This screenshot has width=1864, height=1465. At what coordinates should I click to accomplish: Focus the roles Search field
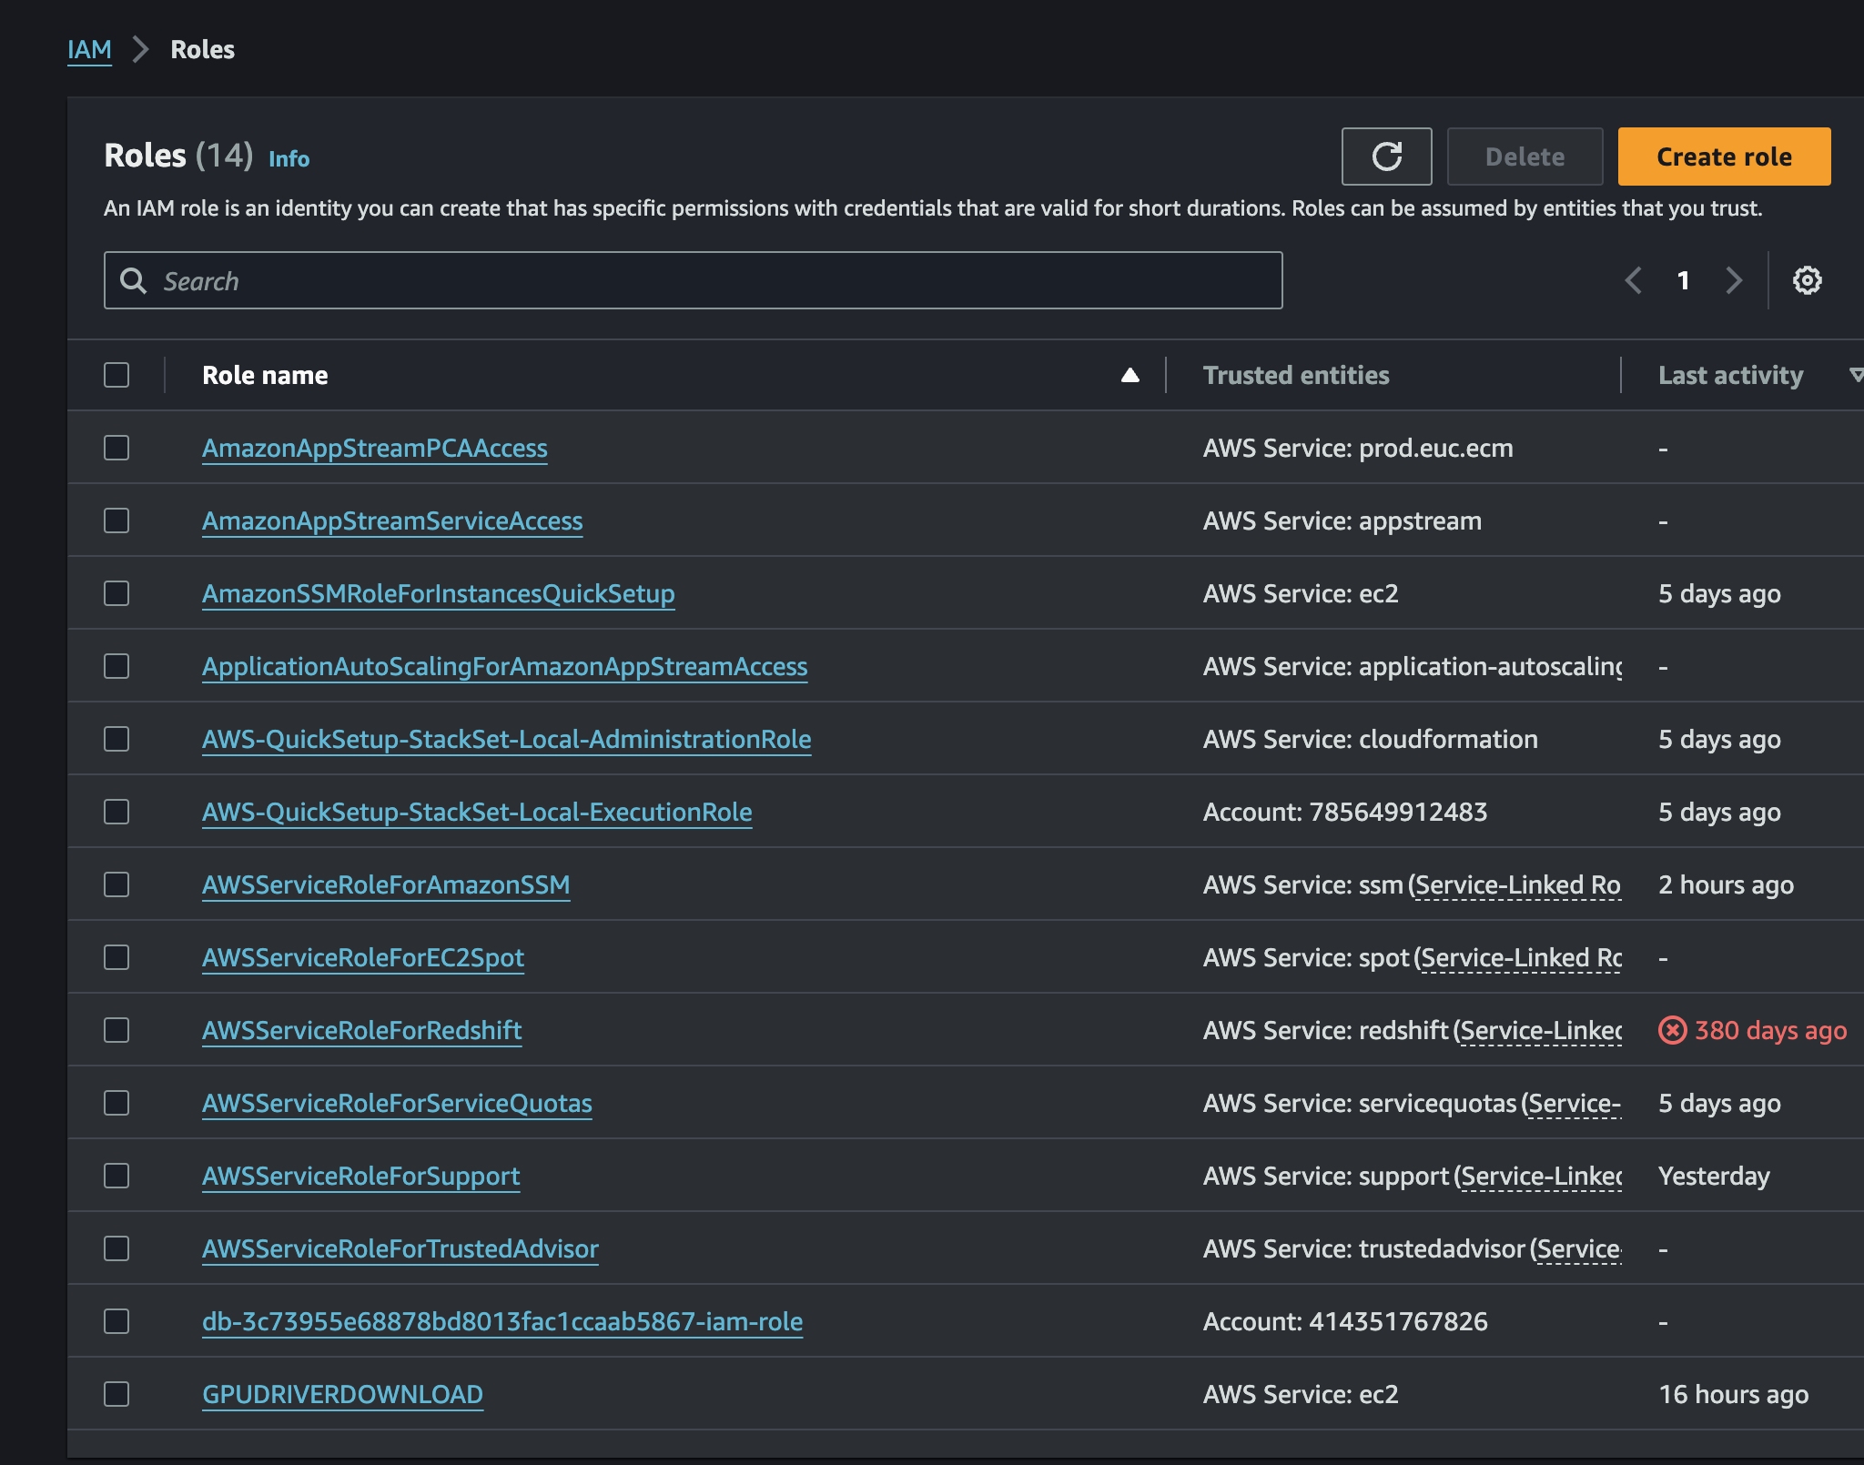click(693, 280)
